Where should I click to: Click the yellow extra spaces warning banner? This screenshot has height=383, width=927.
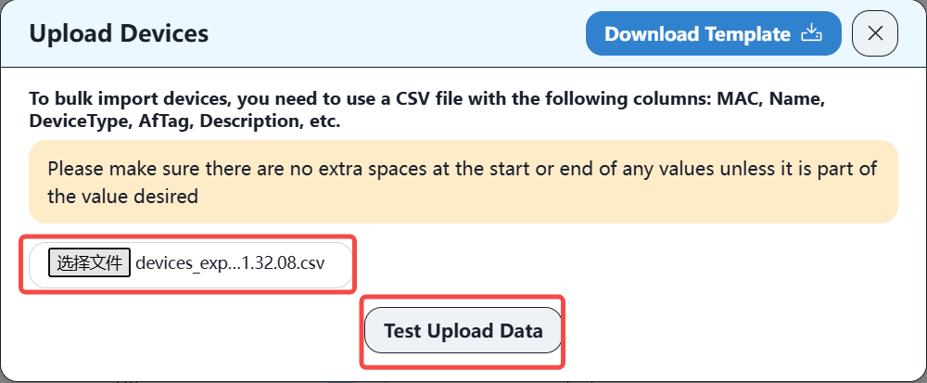coord(463,182)
